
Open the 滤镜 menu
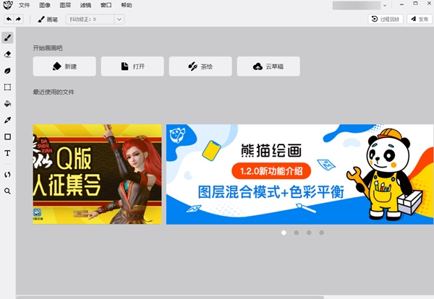point(85,5)
